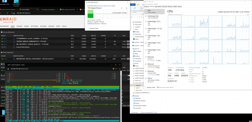Click Parity disk drive icon
This screenshot has width=252, height=122.
pos(14,39)
